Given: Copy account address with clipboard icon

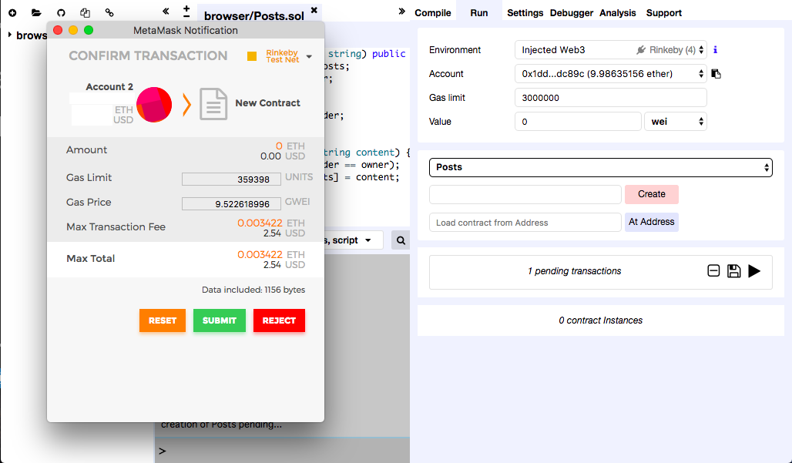Looking at the screenshot, I should tap(716, 74).
